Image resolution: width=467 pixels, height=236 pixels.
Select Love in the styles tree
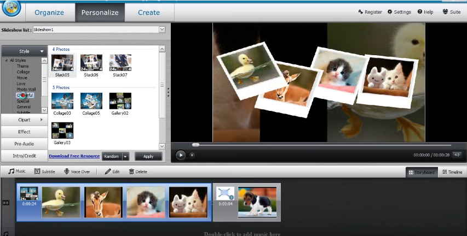(x=21, y=84)
